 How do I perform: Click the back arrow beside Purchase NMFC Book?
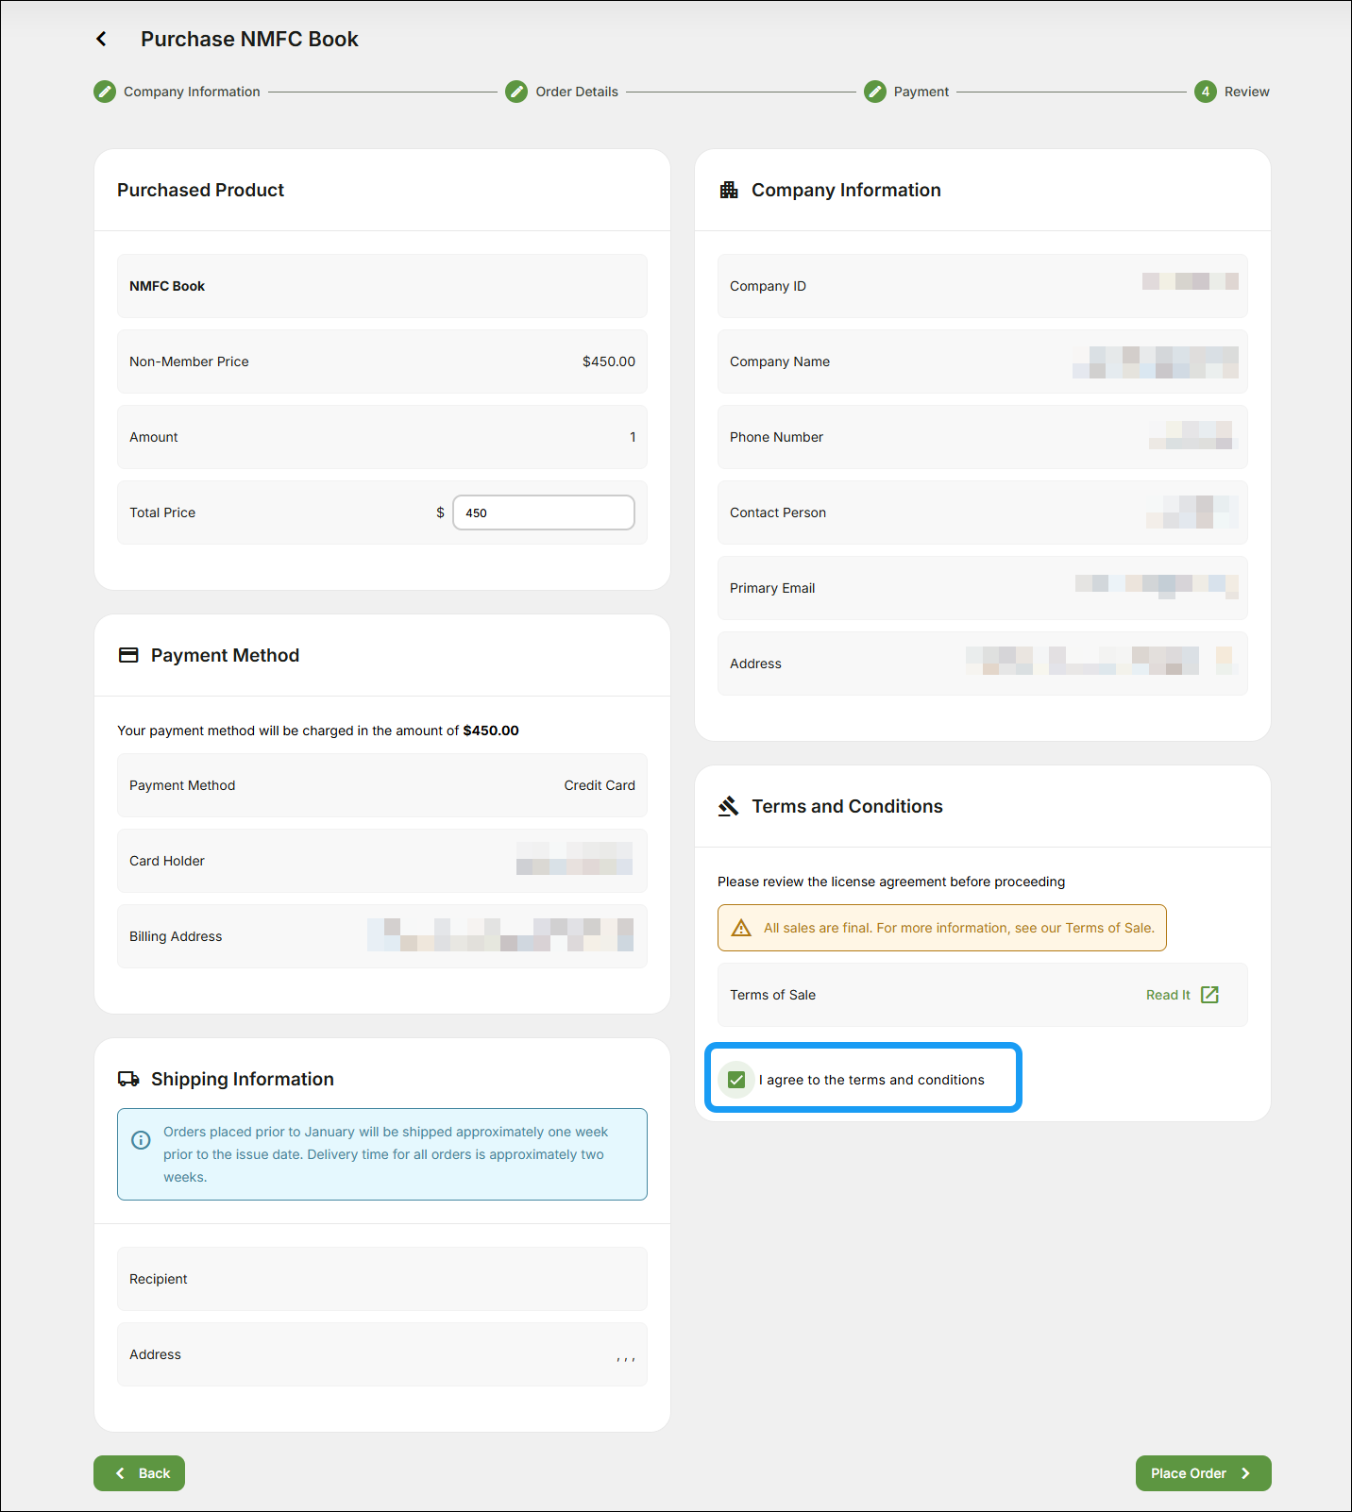click(x=101, y=39)
